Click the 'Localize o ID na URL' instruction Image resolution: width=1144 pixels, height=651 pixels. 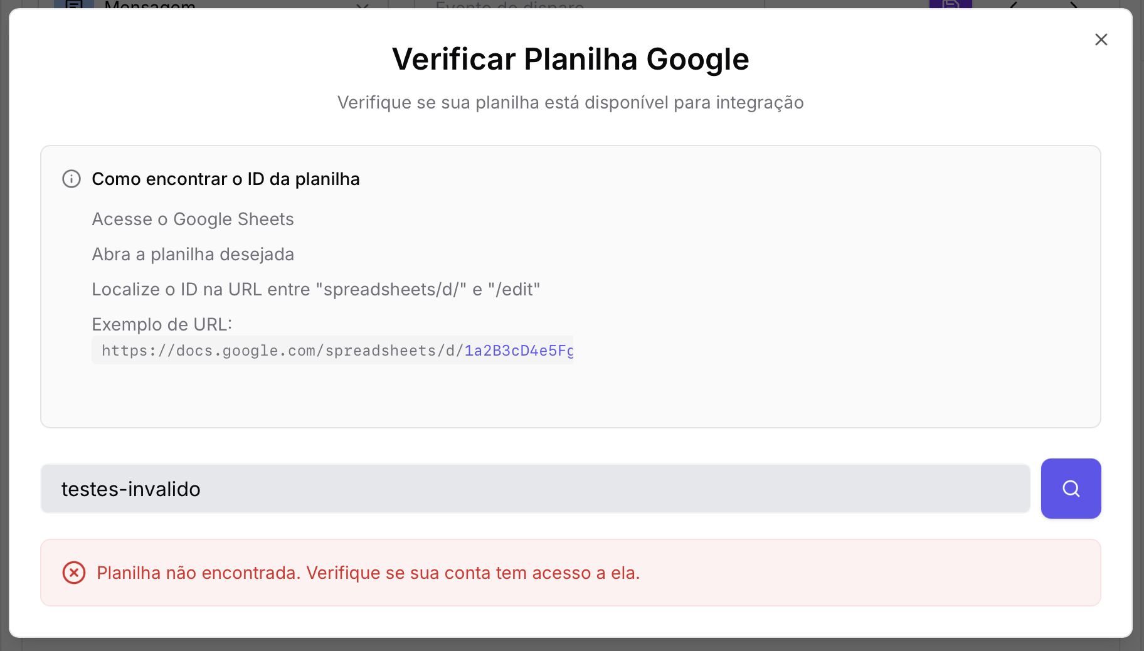pos(315,289)
